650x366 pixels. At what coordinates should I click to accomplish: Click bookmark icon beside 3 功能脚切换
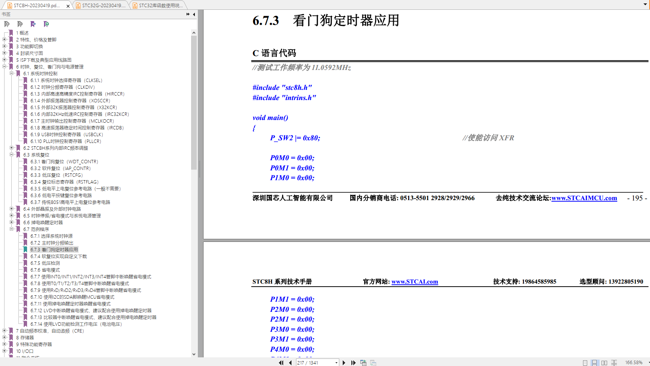[x=11, y=46]
